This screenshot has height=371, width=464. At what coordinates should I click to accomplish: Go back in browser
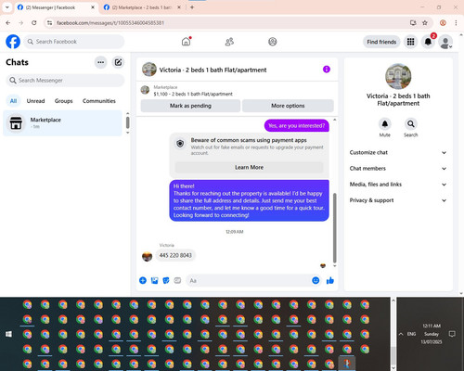click(x=8, y=22)
